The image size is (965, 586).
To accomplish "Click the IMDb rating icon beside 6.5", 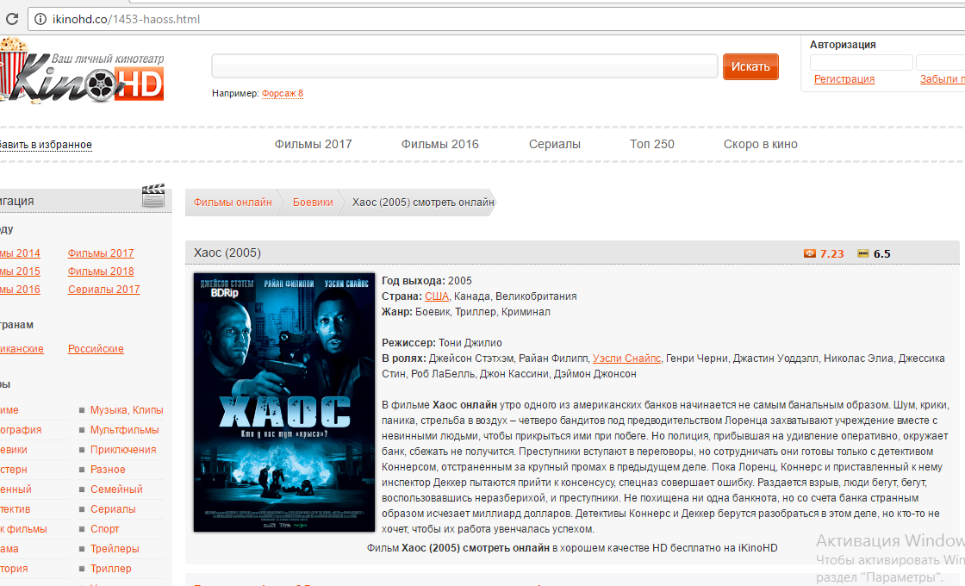I will pyautogui.click(x=863, y=253).
